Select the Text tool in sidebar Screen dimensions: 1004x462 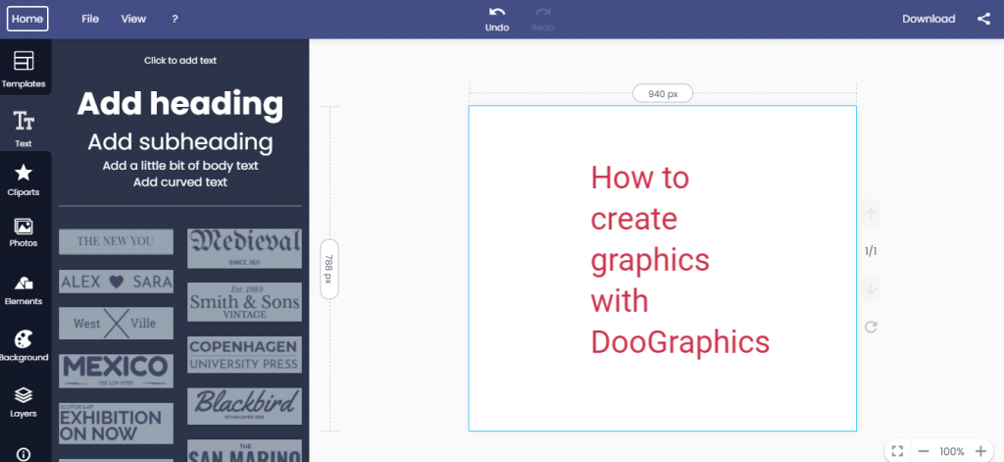coord(24,128)
